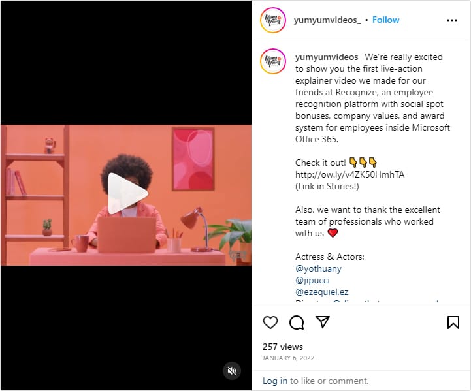The height and width of the screenshot is (391, 471).
Task: Open yumyumvideos_ avatar beside the caption
Action: pos(273,61)
